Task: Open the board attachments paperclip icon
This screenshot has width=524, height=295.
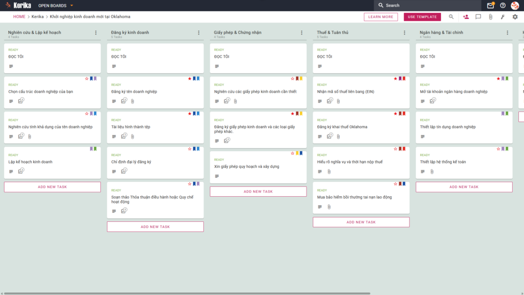Action: pos(491,17)
